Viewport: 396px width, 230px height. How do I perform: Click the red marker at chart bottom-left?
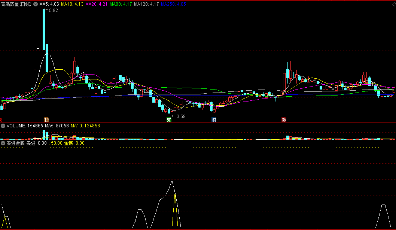click(1, 120)
